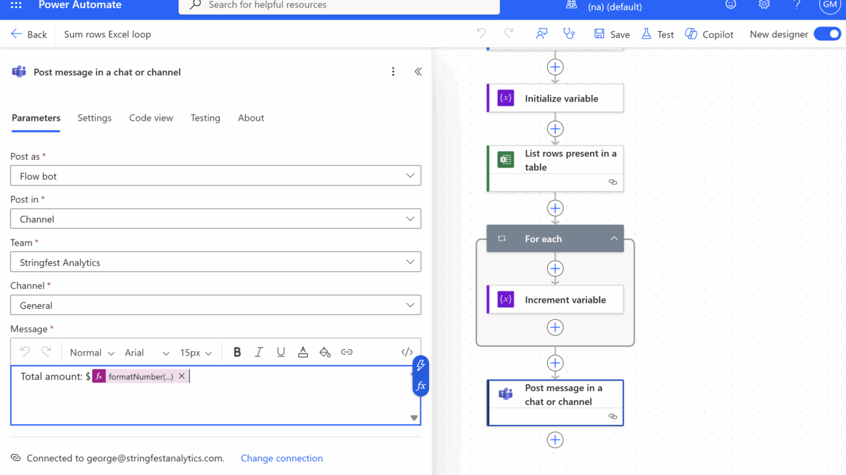Open the feedback smiley icon
Screen dimensions: 846x475
point(730,5)
